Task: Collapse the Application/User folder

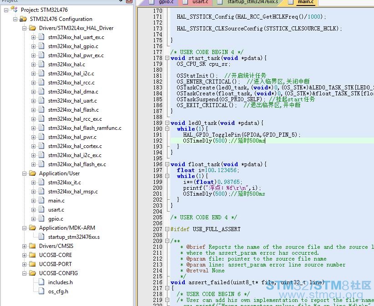Action: coord(24,173)
